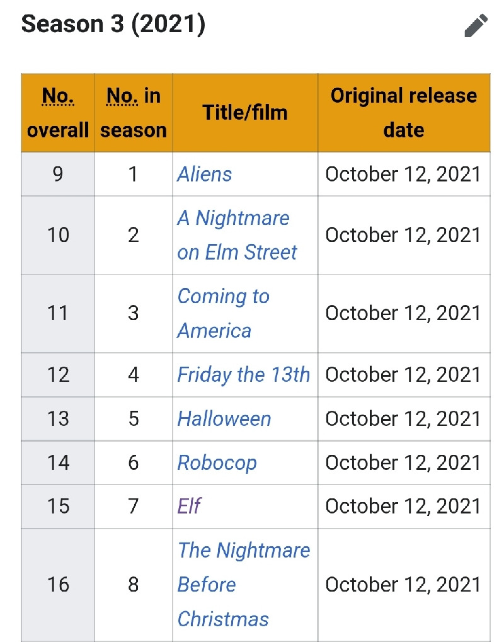Click overall episode number 16 cell
The image size is (504, 642).
[58, 585]
